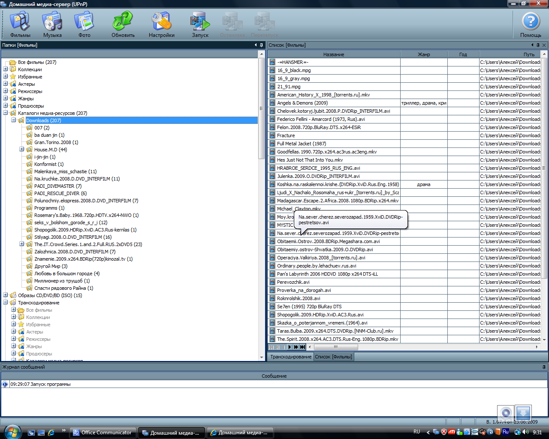
Task: Click the Музыка (Music) toolbar icon
Action: [52, 24]
